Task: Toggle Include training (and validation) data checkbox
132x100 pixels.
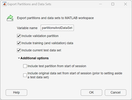Action: [19, 43]
